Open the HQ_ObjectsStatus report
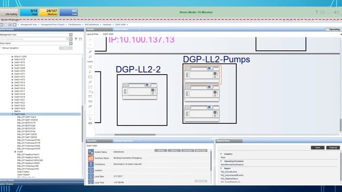Image resolution: width=342 pixels, height=192 pixels. pyautogui.click(x=229, y=179)
